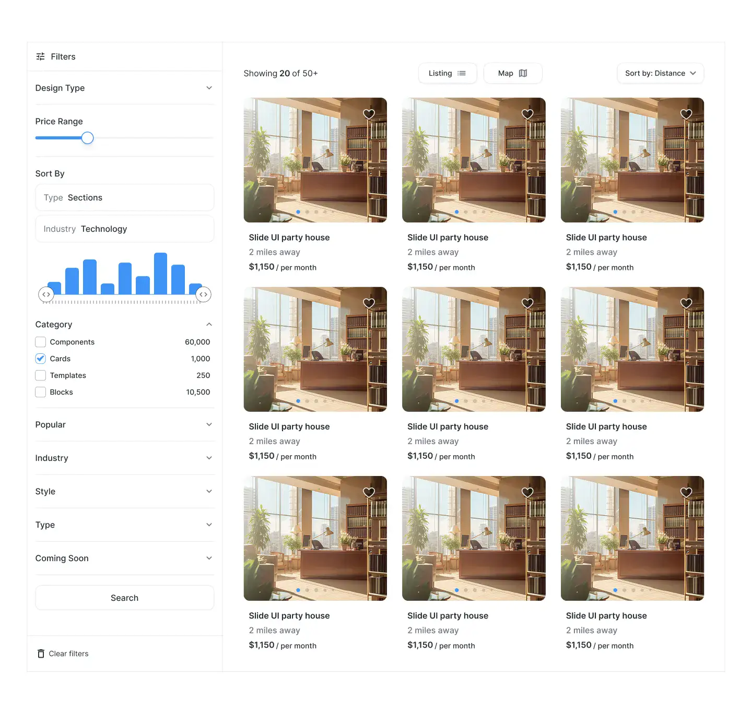Uncheck the Cards category checkbox
752x714 pixels.
[x=40, y=359]
